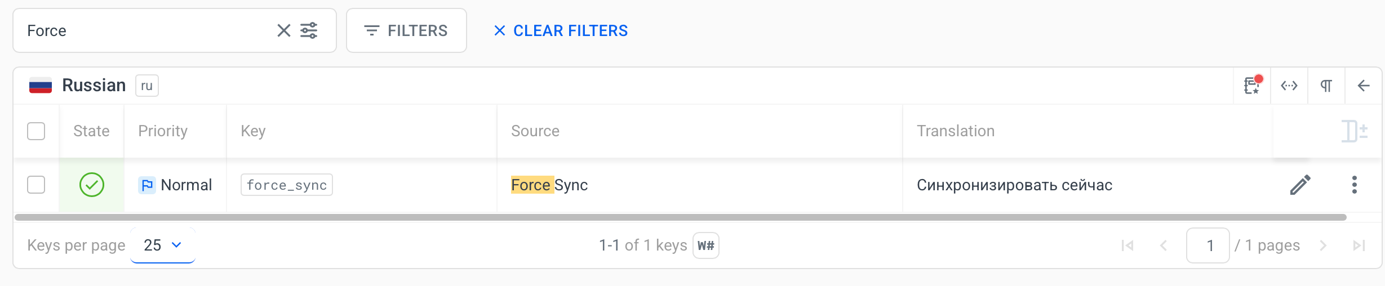Open the three-dot row menu
This screenshot has height=286, width=1385.
point(1355,185)
